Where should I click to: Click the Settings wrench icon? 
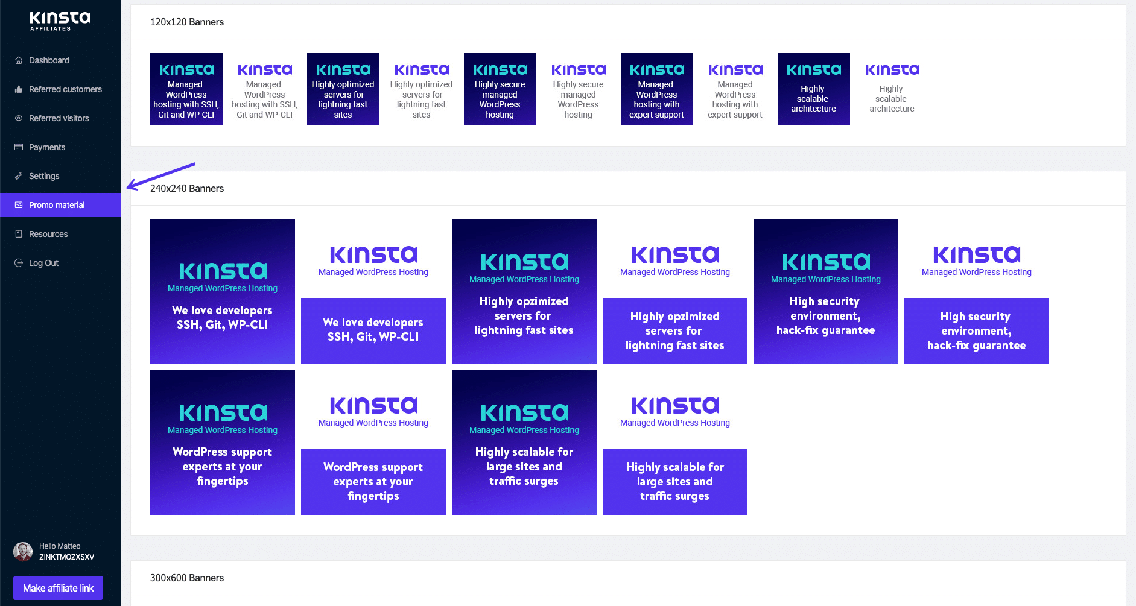19,176
